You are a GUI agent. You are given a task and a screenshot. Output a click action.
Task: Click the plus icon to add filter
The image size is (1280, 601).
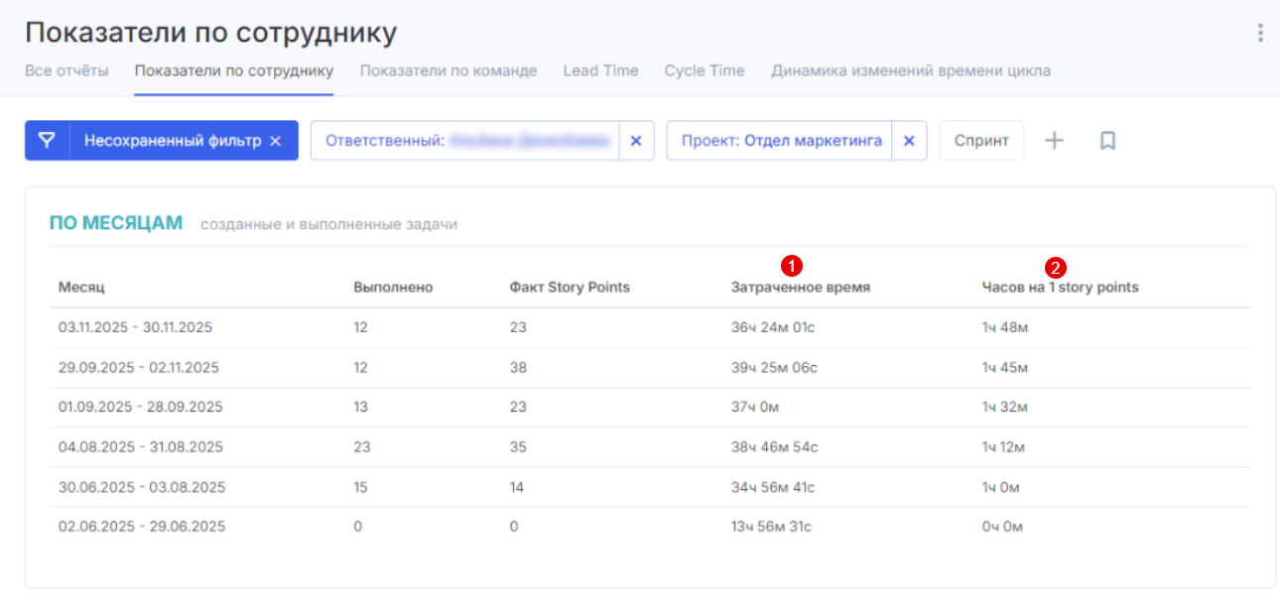(x=1054, y=141)
